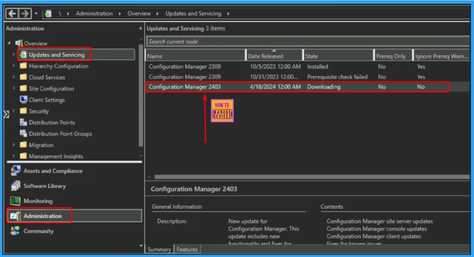Screen dimensions: 474x257
Task: Expand the Migration node
Action: [13, 145]
